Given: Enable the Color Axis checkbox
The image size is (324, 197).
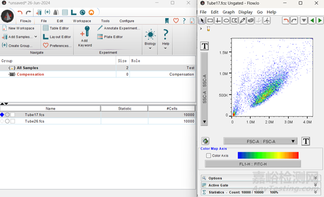Looking at the screenshot, I should point(209,156).
